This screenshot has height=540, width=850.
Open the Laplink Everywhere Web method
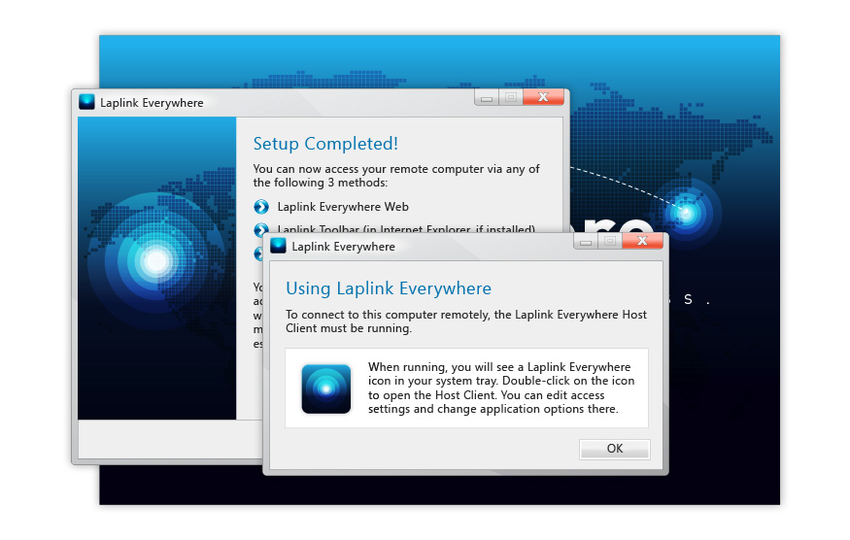[343, 207]
